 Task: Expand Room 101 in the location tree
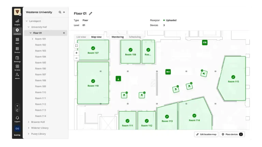point(32,39)
